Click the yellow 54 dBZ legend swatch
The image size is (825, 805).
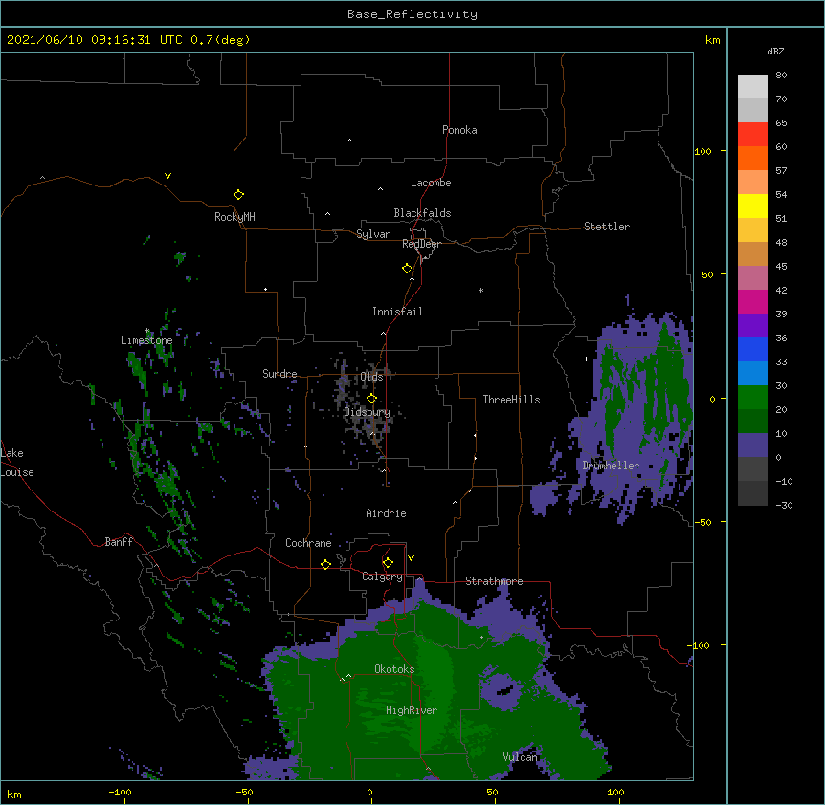(752, 206)
